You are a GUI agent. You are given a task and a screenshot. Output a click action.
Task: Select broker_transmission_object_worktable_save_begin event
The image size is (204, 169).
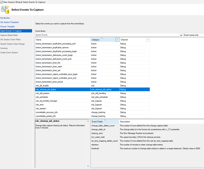57,74
